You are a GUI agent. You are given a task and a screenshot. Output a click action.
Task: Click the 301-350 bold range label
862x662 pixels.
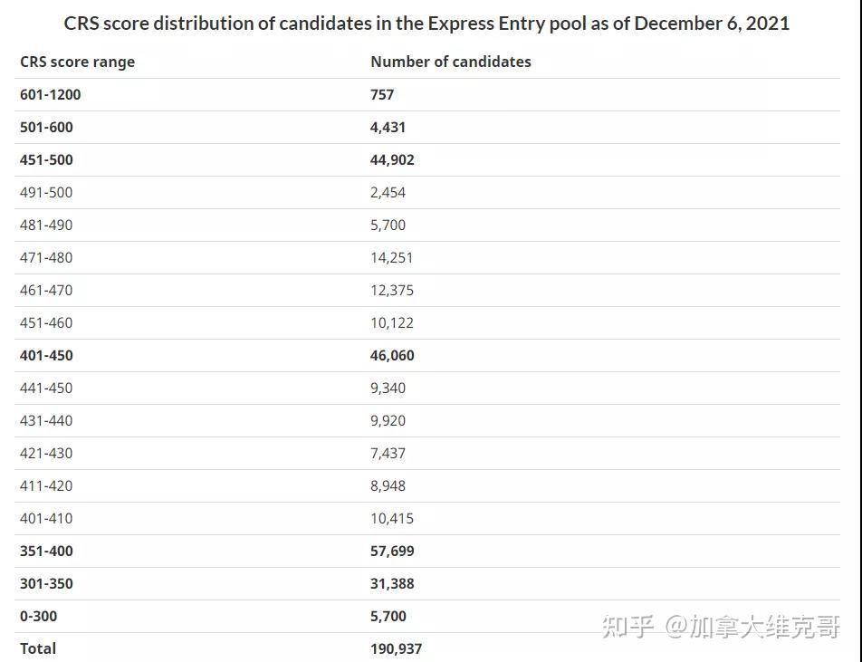pyautogui.click(x=46, y=584)
